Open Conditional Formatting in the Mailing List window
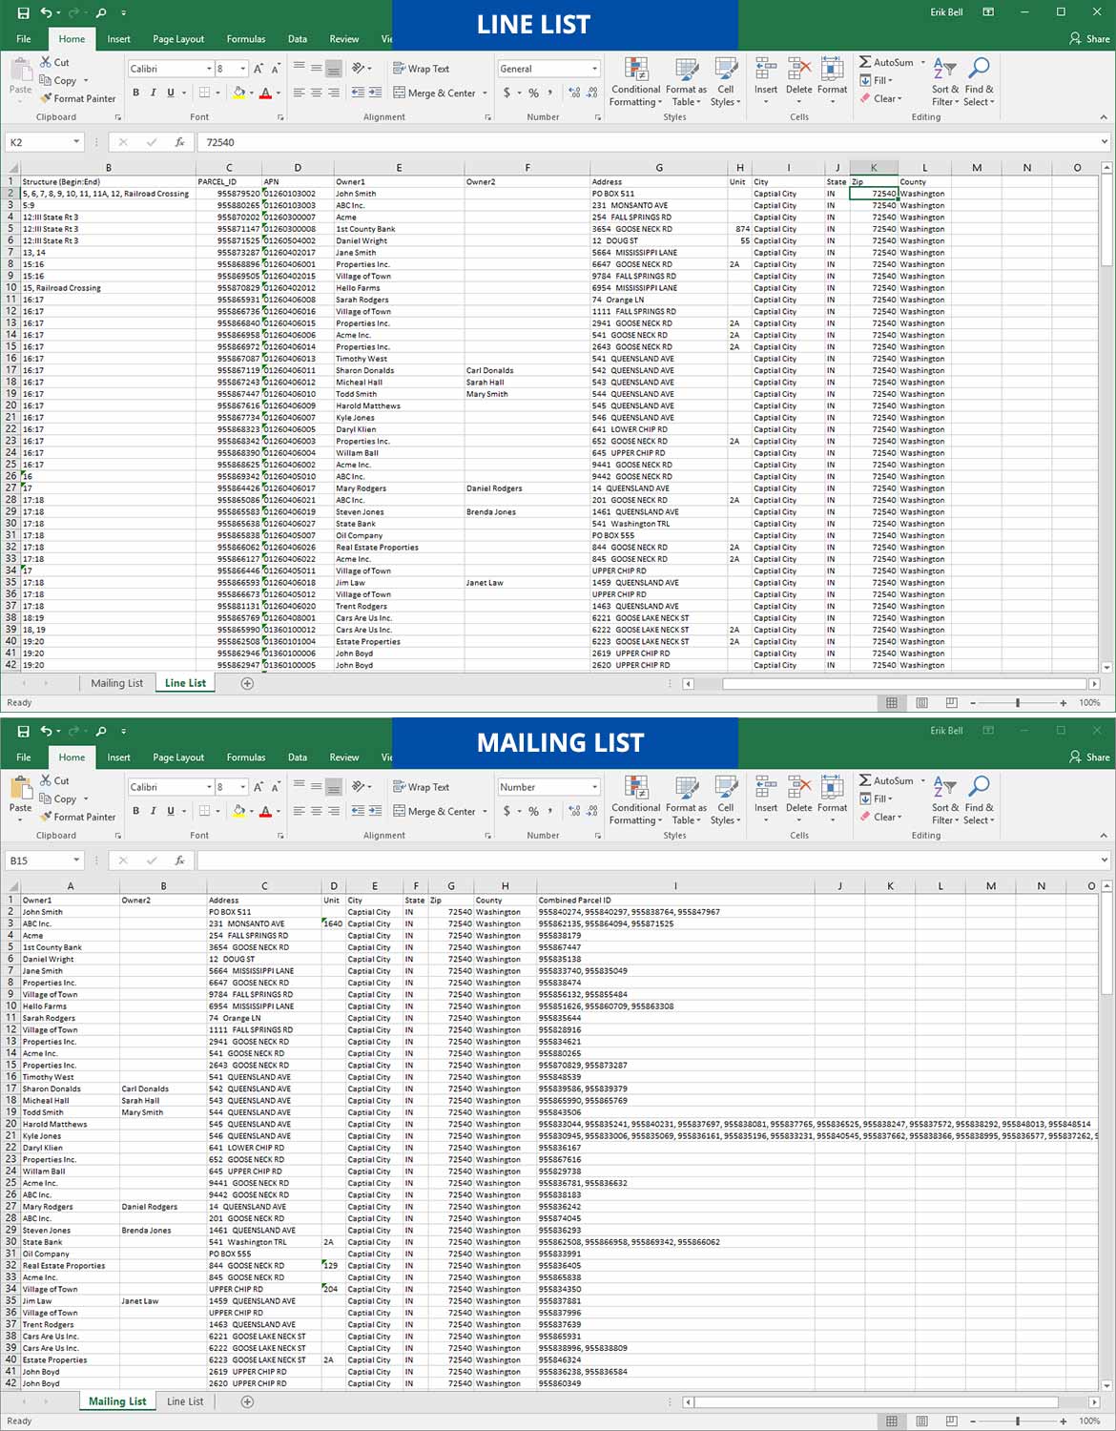This screenshot has width=1116, height=1431. click(636, 800)
